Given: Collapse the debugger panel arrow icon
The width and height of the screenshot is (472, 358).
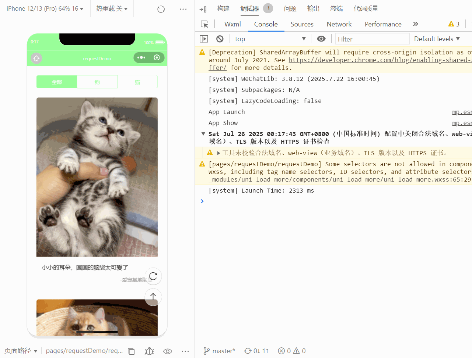Looking at the screenshot, I should (203, 9).
